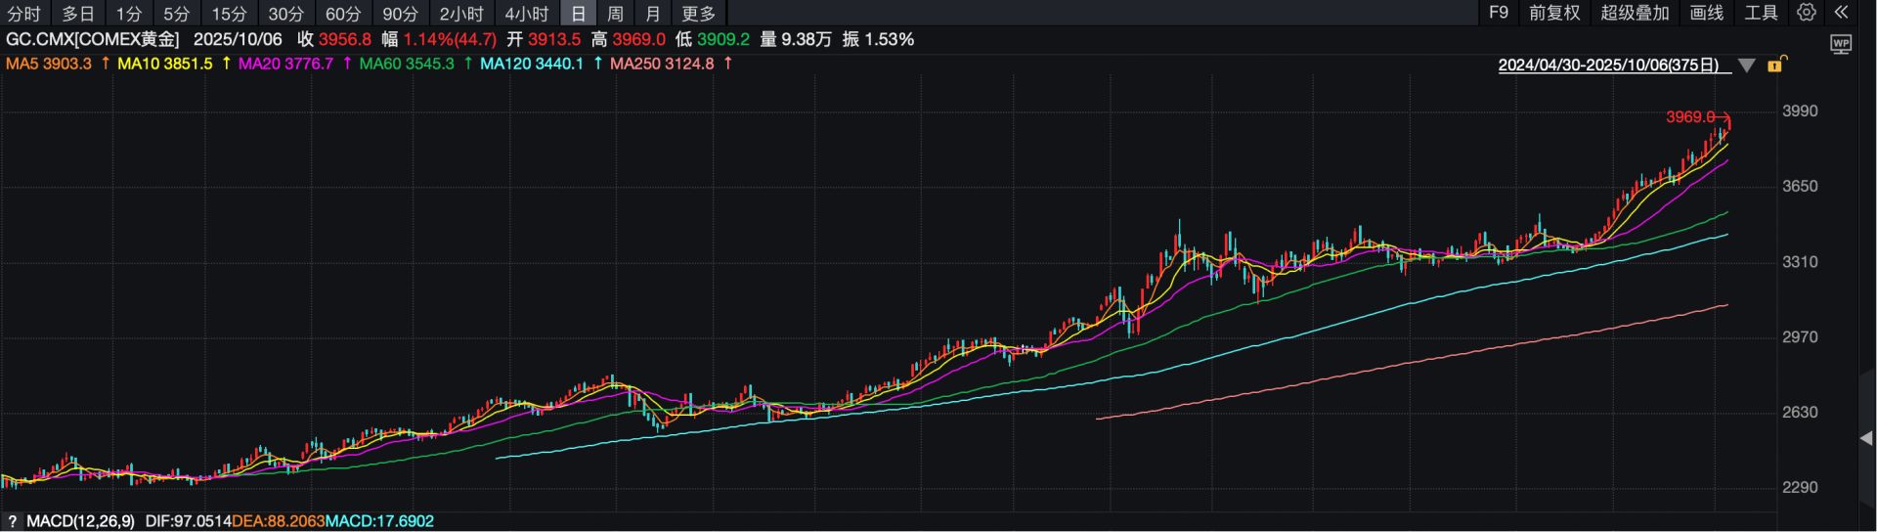Open the 画线 drawing tools
The width and height of the screenshot is (1877, 532).
[x=1707, y=13]
